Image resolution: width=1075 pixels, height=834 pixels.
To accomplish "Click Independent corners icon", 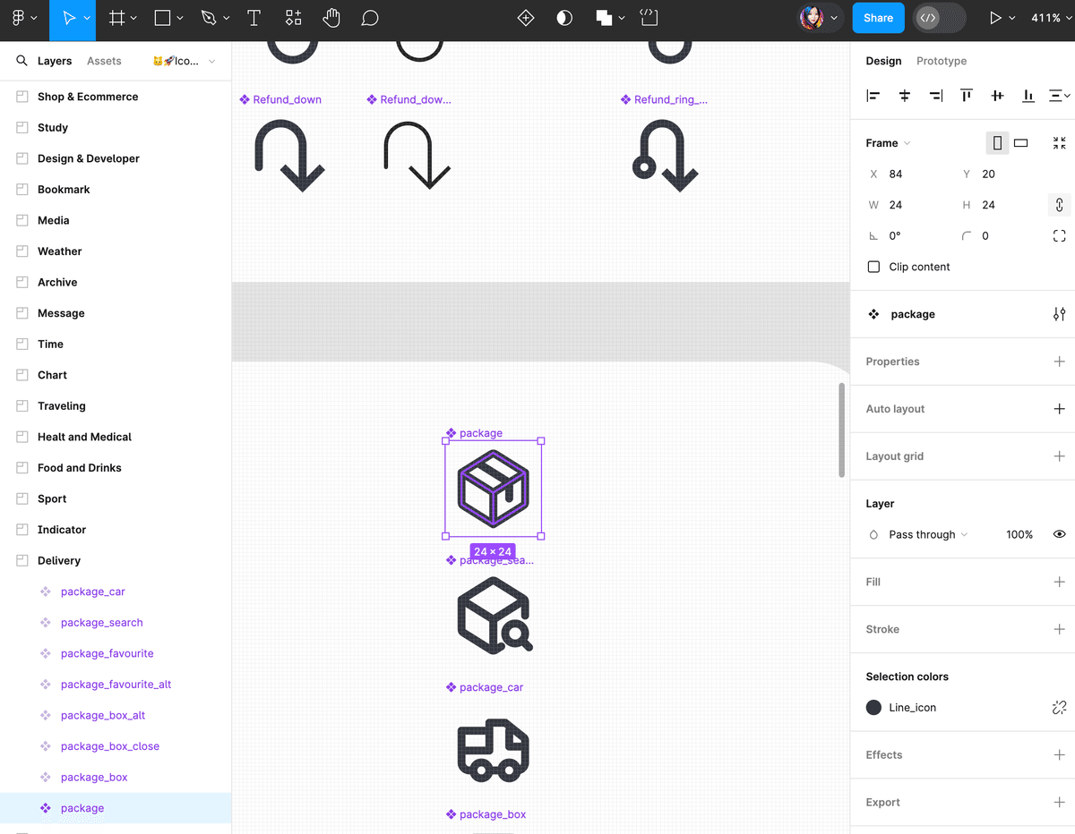I will coord(1060,236).
